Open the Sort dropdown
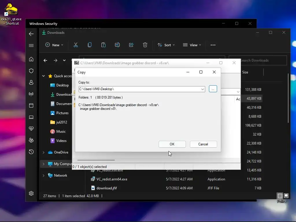The image size is (296, 222). [166, 45]
